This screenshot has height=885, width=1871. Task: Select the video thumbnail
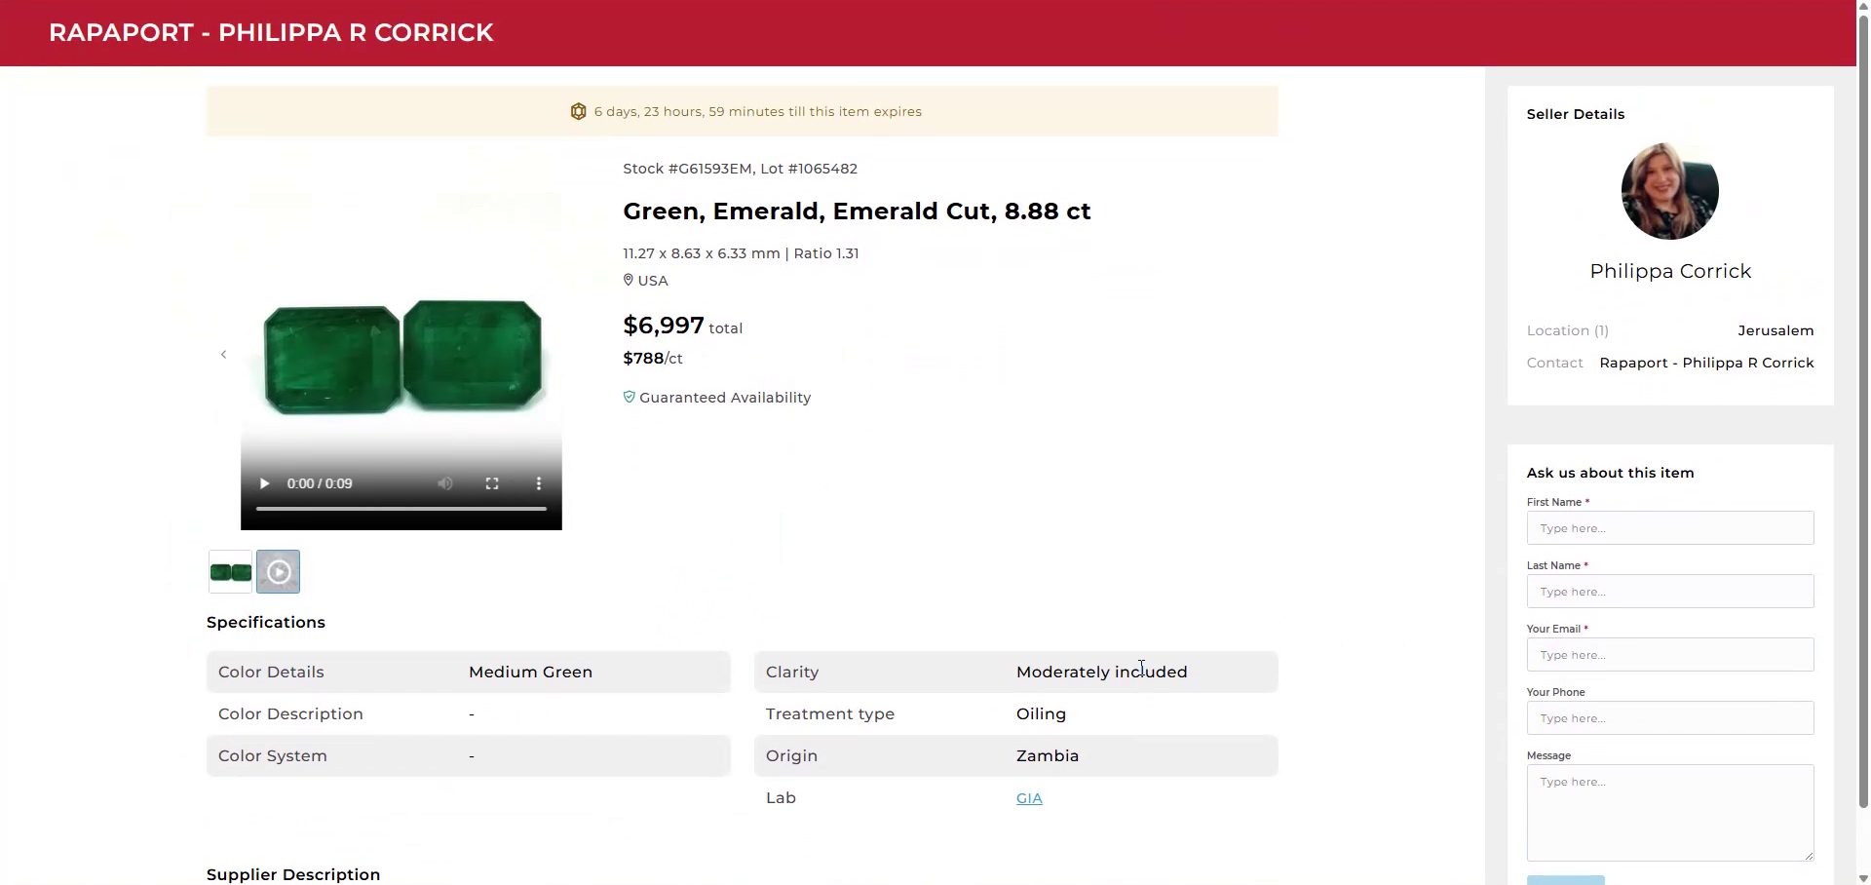pyautogui.click(x=279, y=572)
